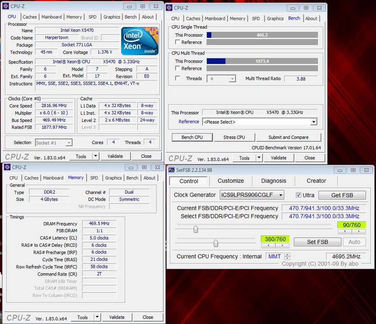Open SPD tab in the Bench CPU-Z window
The image size is (376, 324).
click(256, 18)
